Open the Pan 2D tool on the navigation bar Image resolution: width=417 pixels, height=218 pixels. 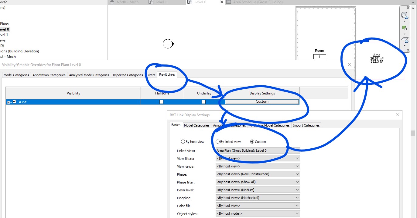click(405, 40)
